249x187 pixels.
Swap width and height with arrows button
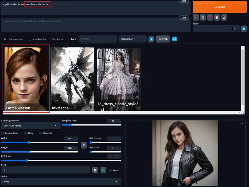pyautogui.click(x=84, y=145)
